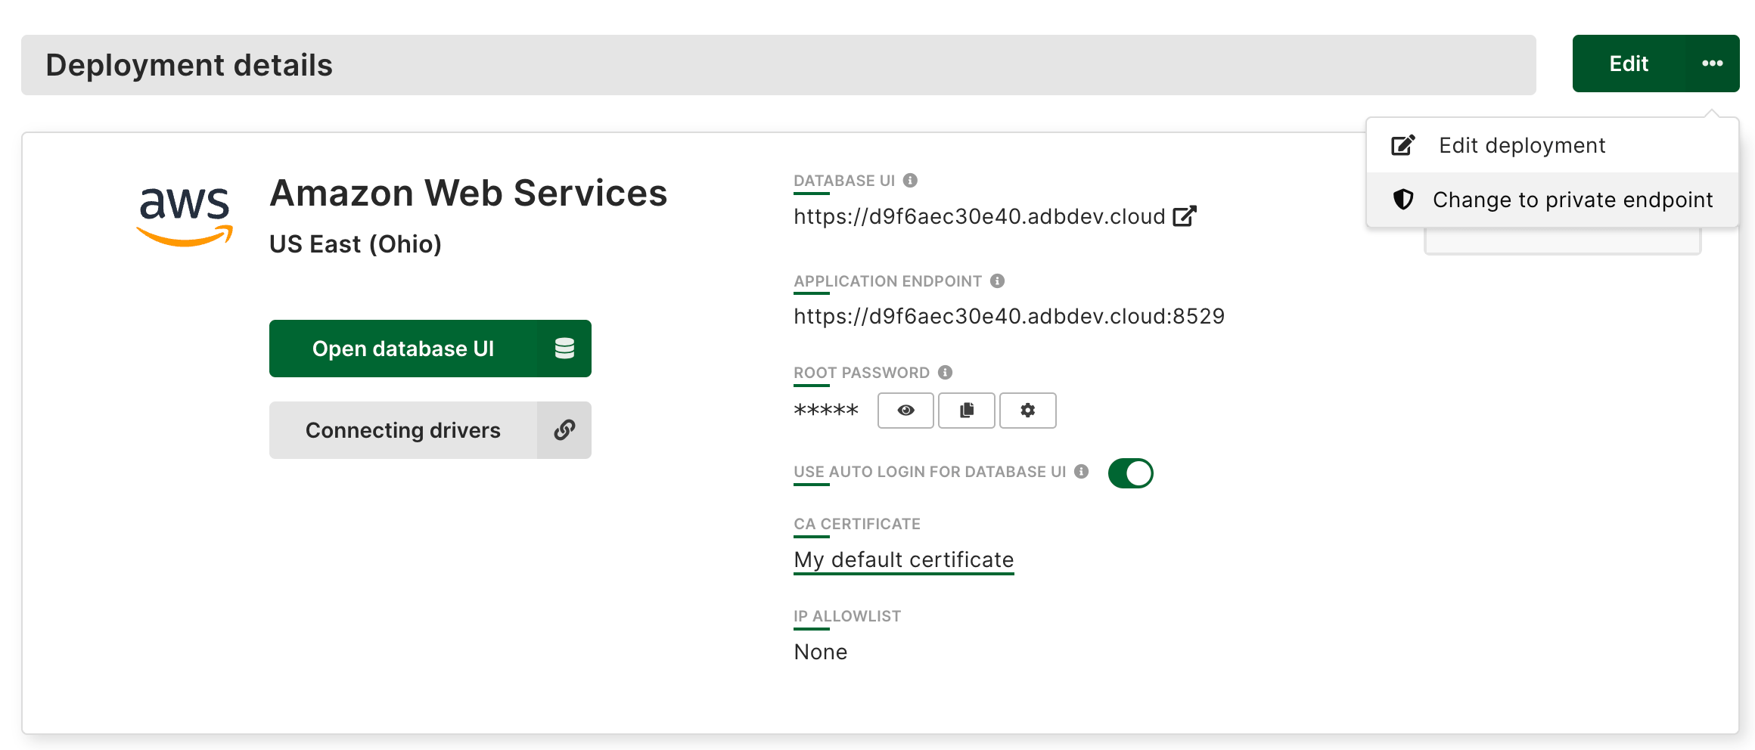1755x750 pixels.
Task: Choose Change to private endpoint
Action: [1552, 200]
